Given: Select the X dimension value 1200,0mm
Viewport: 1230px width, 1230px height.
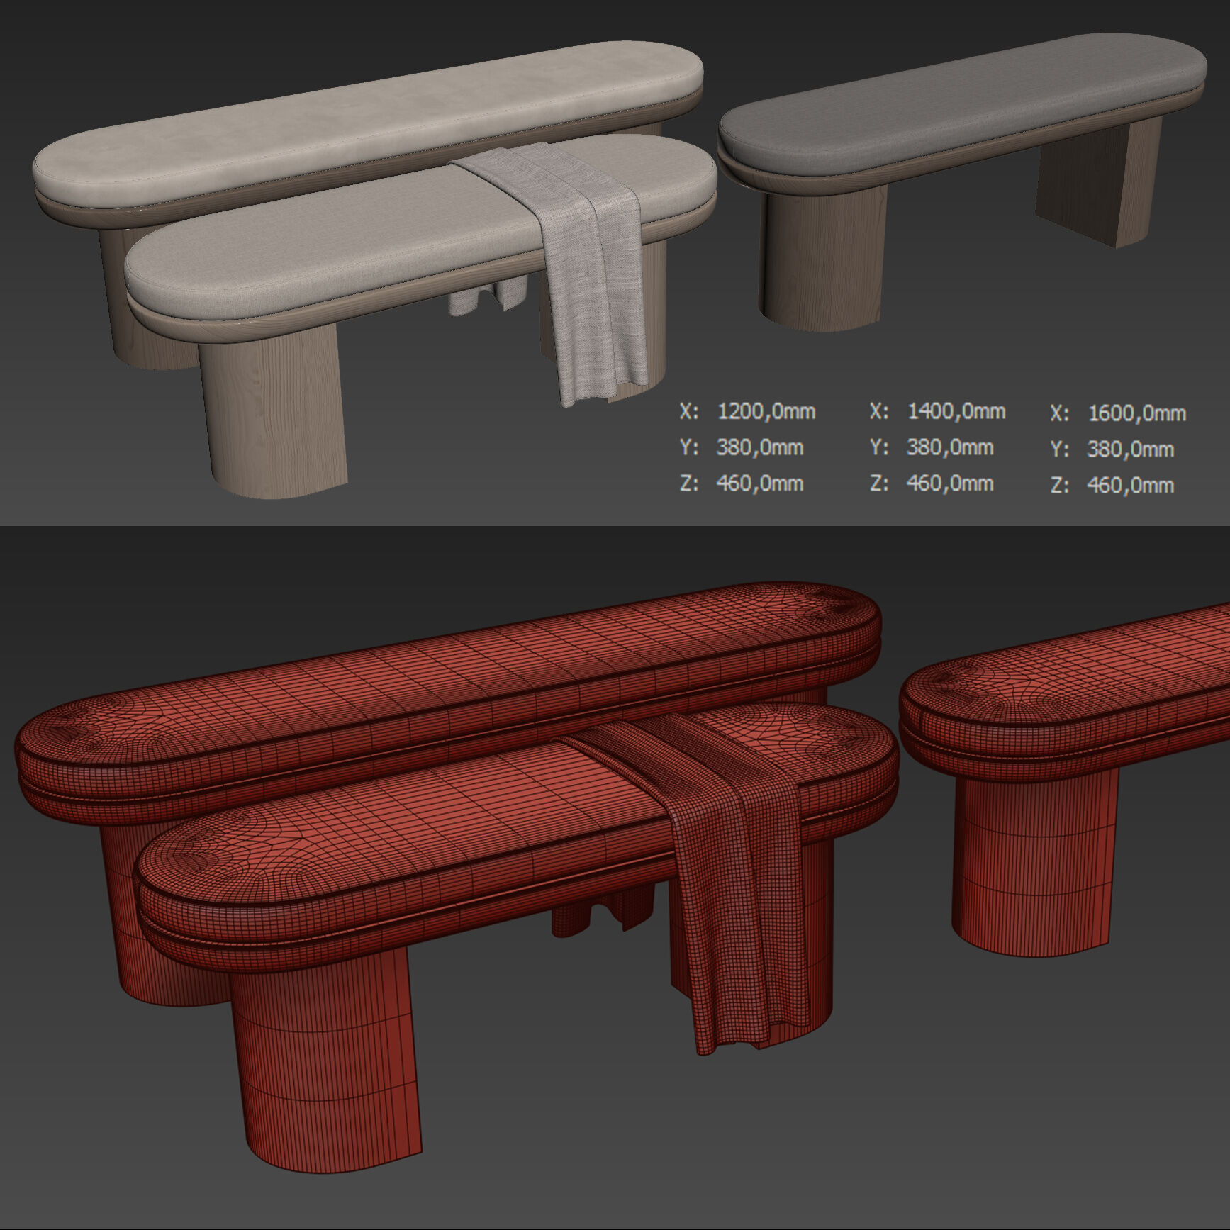Looking at the screenshot, I should 766,411.
